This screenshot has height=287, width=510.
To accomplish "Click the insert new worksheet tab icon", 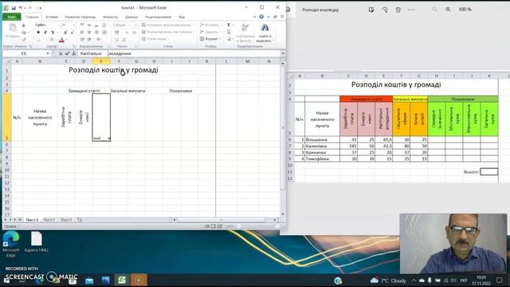I will click(x=80, y=220).
